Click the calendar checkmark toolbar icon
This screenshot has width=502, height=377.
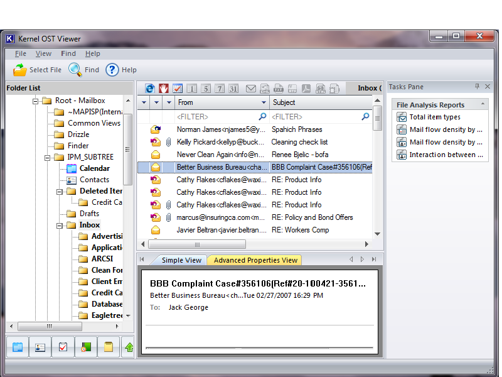pyautogui.click(x=178, y=88)
